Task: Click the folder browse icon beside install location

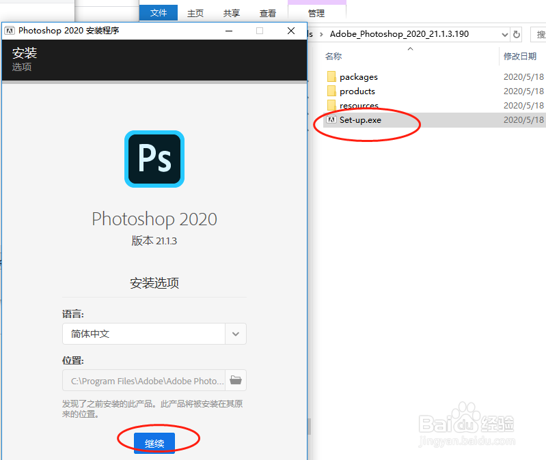Action: (236, 380)
